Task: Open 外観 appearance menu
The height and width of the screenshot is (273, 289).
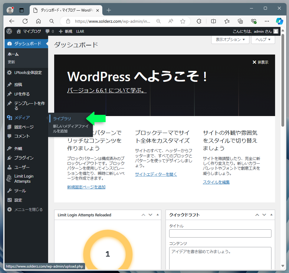Action: click(26, 148)
